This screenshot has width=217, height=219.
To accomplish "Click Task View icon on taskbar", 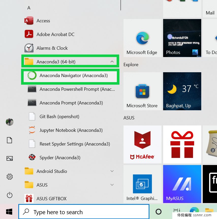I will click(177, 210).
